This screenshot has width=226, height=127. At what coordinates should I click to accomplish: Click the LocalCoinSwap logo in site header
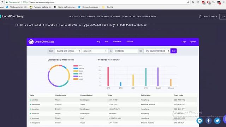(x=12, y=17)
